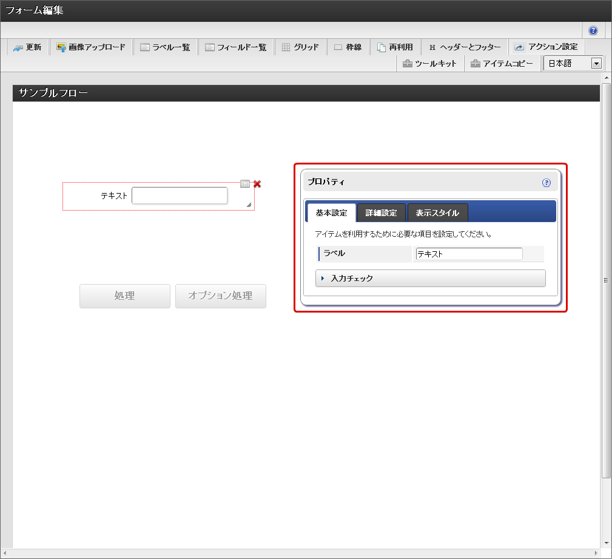The height and width of the screenshot is (559, 612).
Task: Click the 処理 button
Action: tap(125, 296)
